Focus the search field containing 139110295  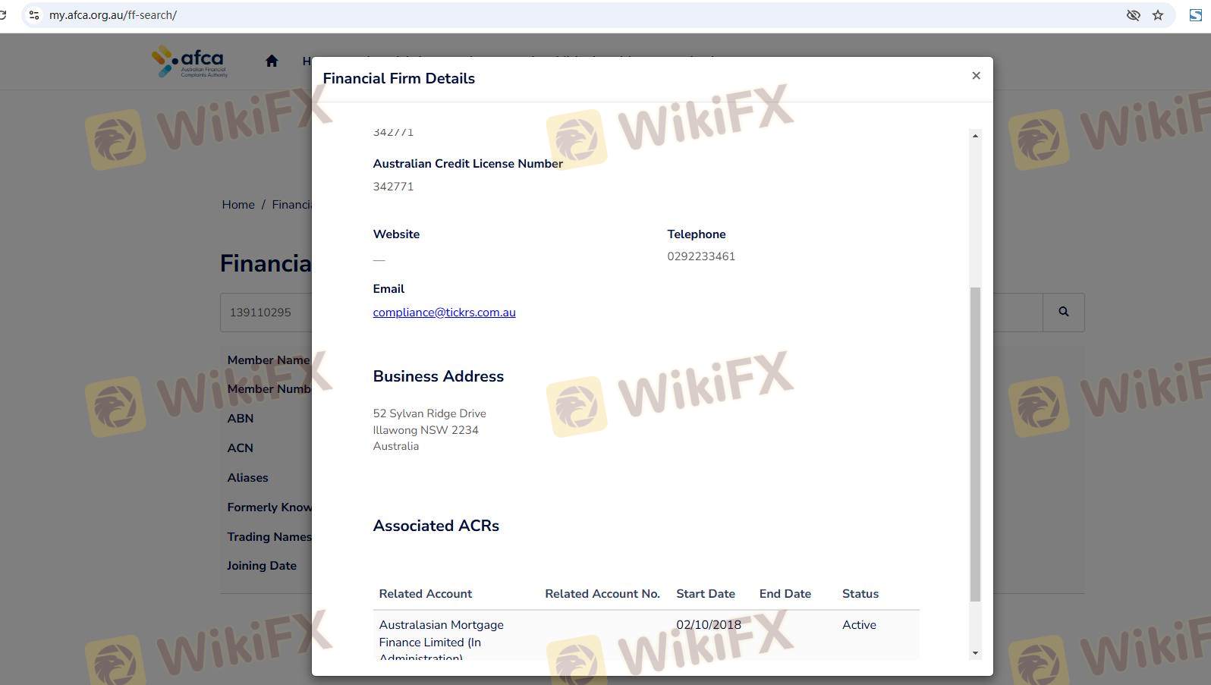266,313
